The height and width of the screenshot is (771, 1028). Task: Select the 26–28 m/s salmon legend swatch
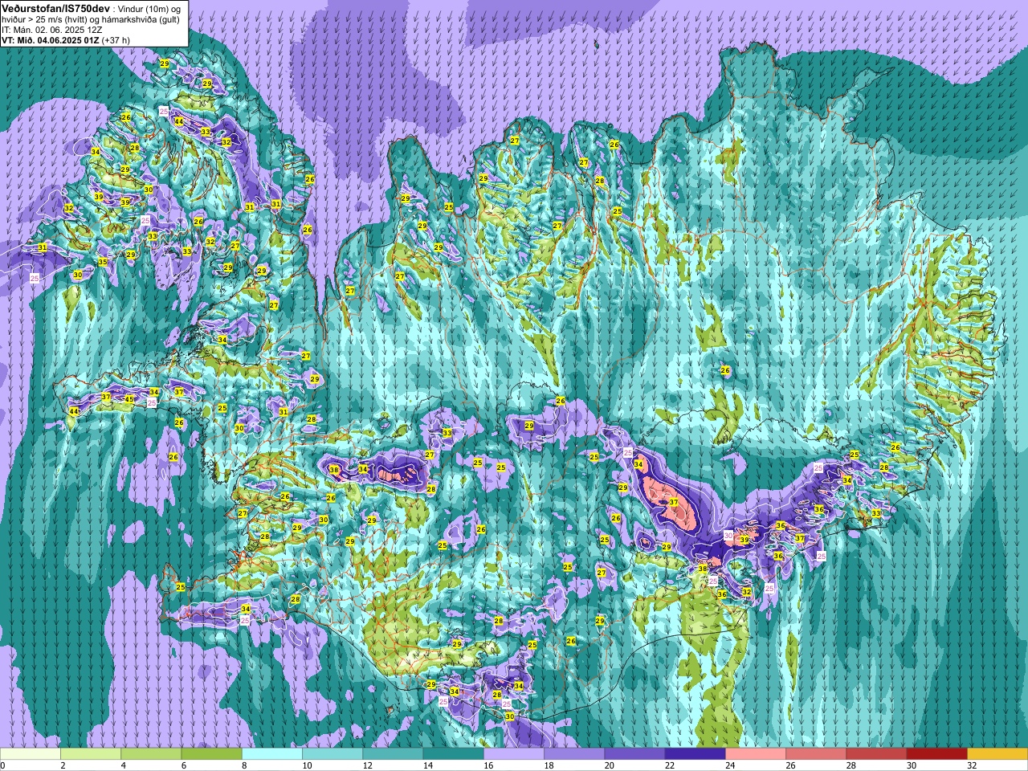(816, 754)
